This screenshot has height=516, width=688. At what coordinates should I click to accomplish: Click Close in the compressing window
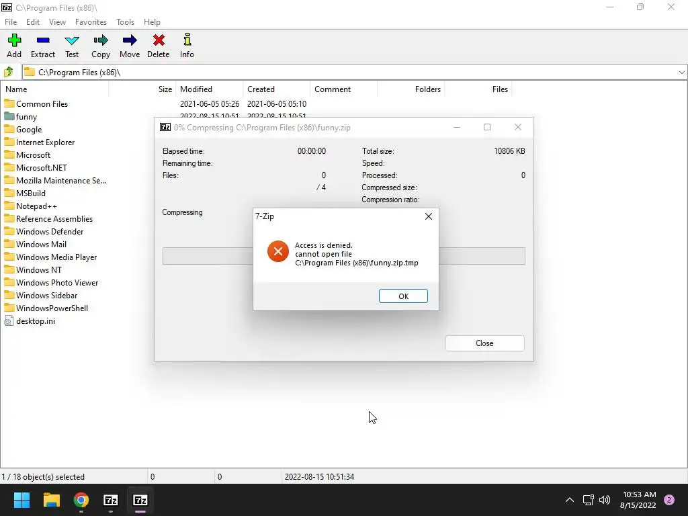[485, 343]
